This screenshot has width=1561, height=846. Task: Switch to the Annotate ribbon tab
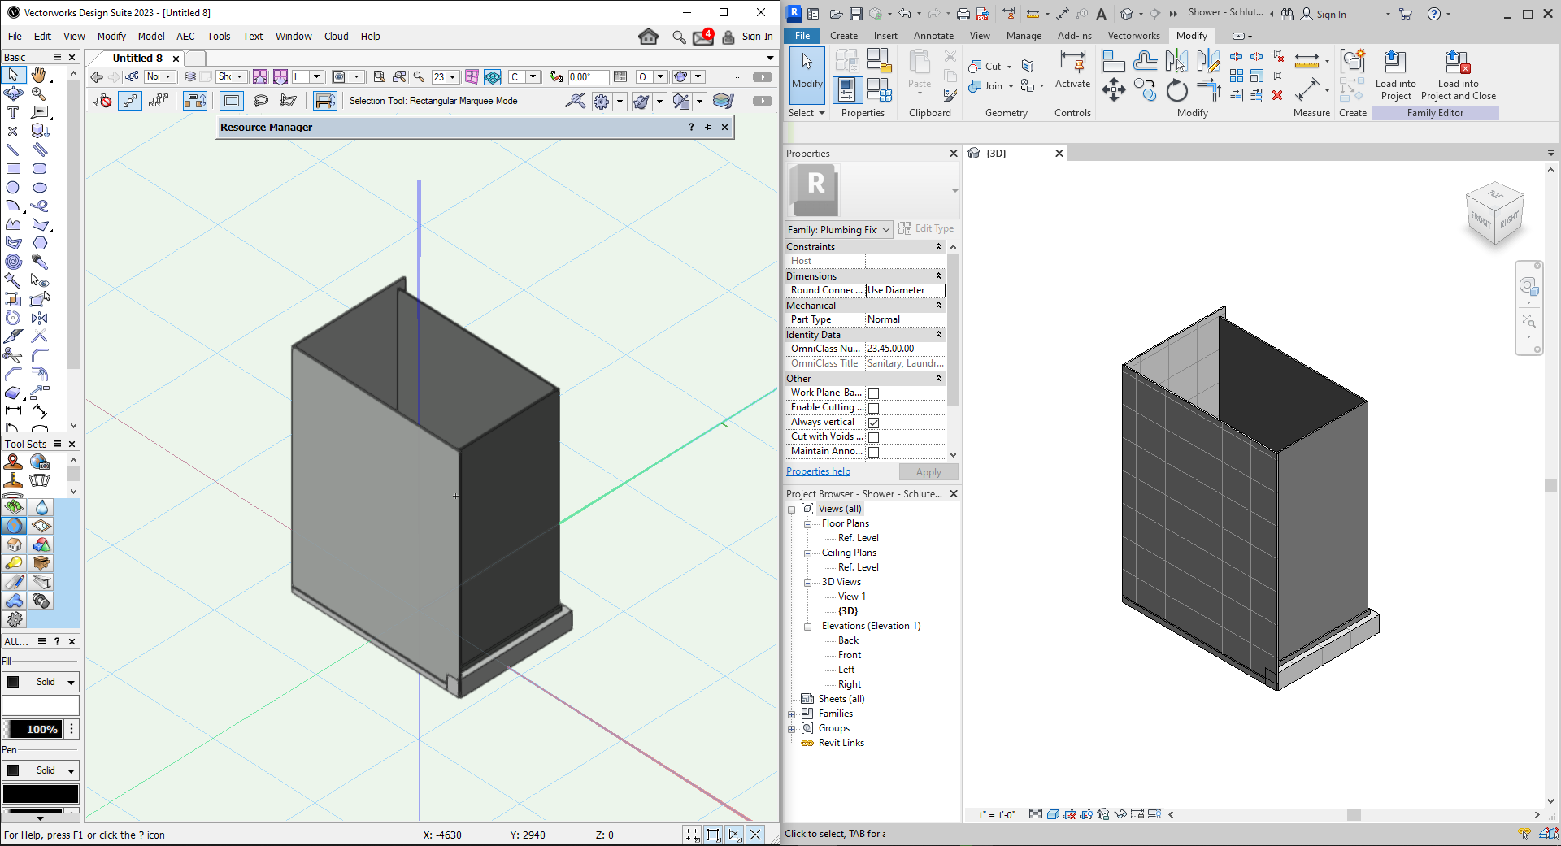click(933, 36)
